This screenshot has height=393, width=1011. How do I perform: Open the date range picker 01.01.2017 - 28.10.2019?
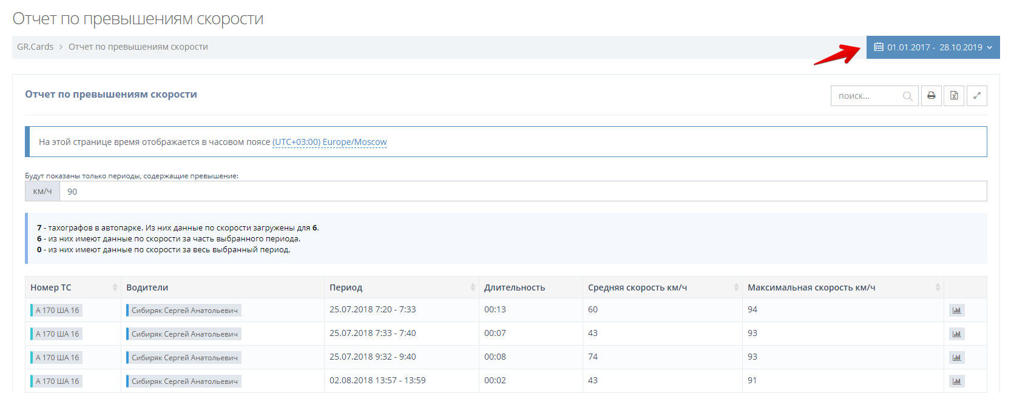coord(933,47)
